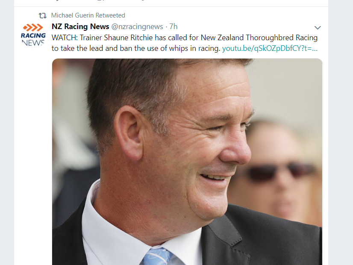This screenshot has width=353, height=265.
Task: Click the @nzracingnews handle
Action: [137, 26]
